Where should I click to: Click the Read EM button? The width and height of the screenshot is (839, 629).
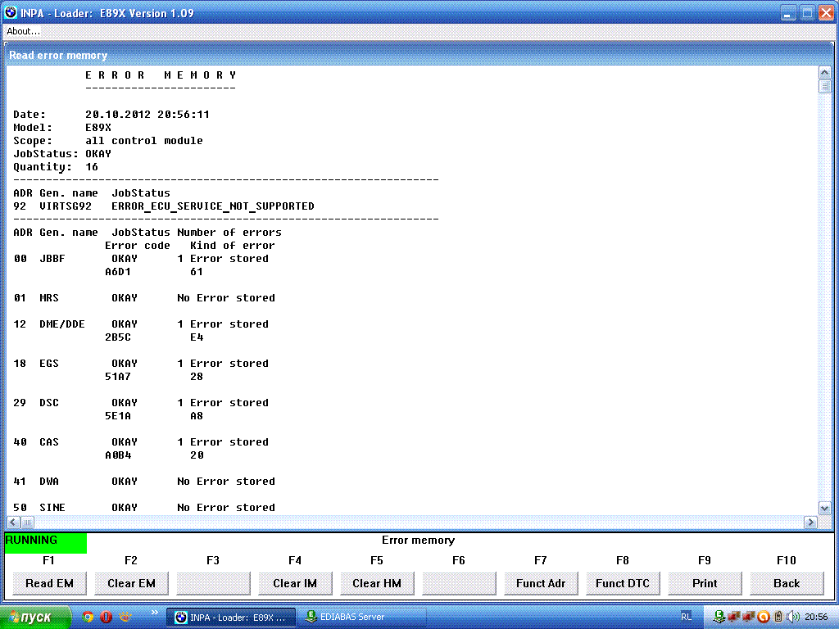click(x=49, y=583)
